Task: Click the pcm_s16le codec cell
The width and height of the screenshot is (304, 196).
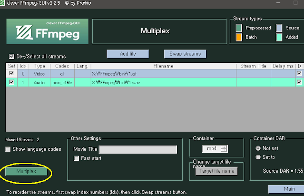Action: 62,82
